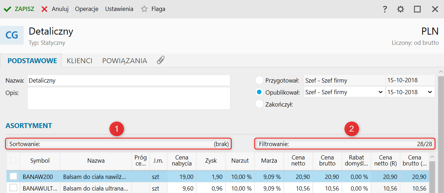Click the CG price list avatar
This screenshot has height=193, width=444.
[x=12, y=35]
